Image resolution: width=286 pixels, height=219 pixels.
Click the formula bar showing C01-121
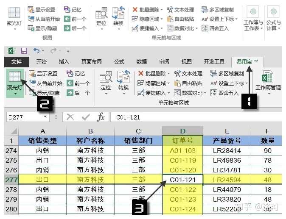coord(196,117)
